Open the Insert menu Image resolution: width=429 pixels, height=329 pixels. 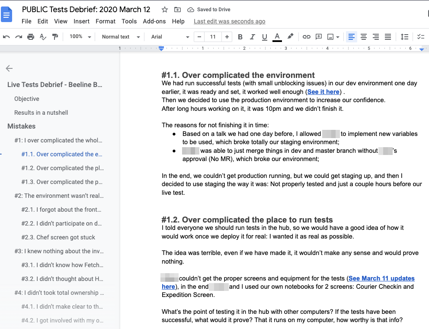82,21
